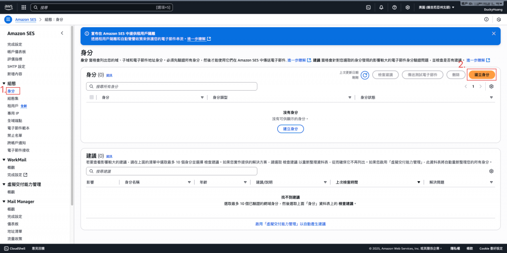Open 專用 IP in the sidebar
This screenshot has height=253, width=507.
click(13, 113)
